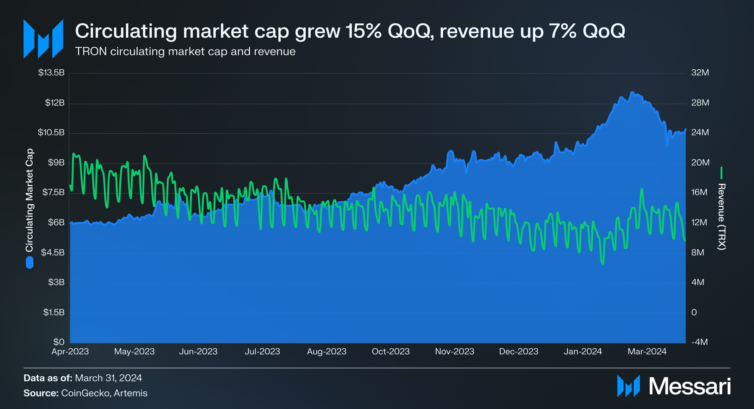Click the blue Circulating Market Cap legend marker

[30, 263]
